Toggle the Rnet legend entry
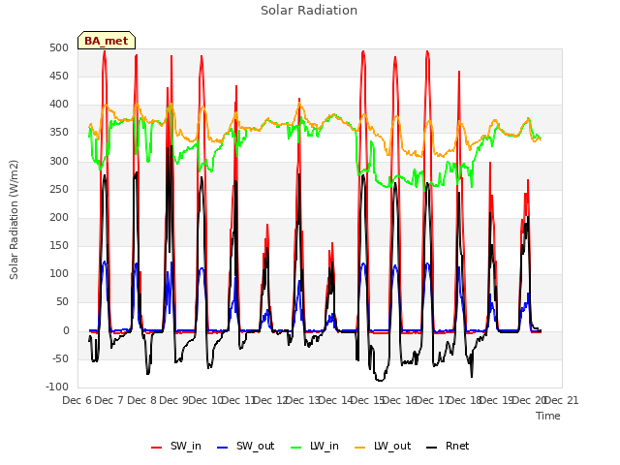The image size is (620, 465). click(448, 447)
